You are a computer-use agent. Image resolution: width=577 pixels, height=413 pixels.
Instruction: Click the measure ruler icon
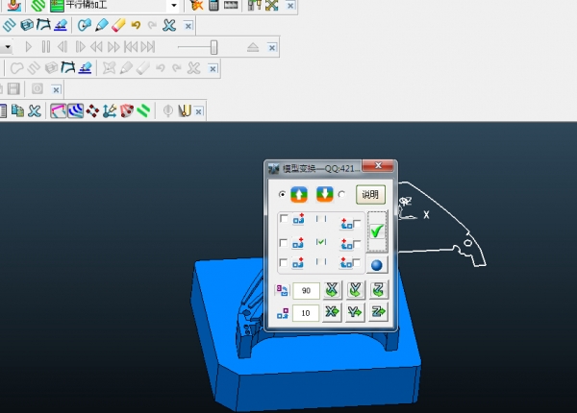pyautogui.click(x=231, y=5)
